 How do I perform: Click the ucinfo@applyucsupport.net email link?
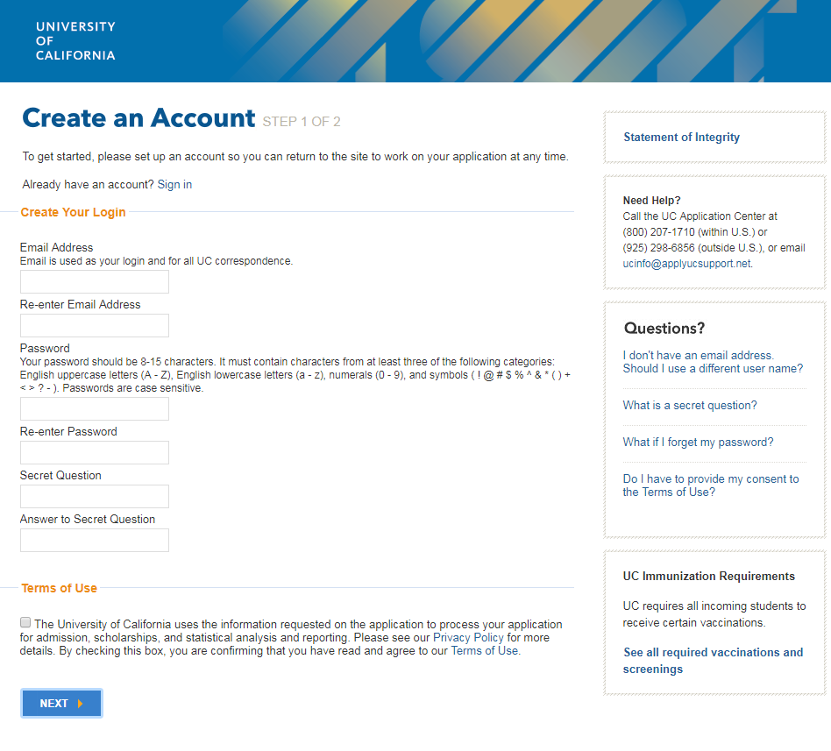[686, 264]
